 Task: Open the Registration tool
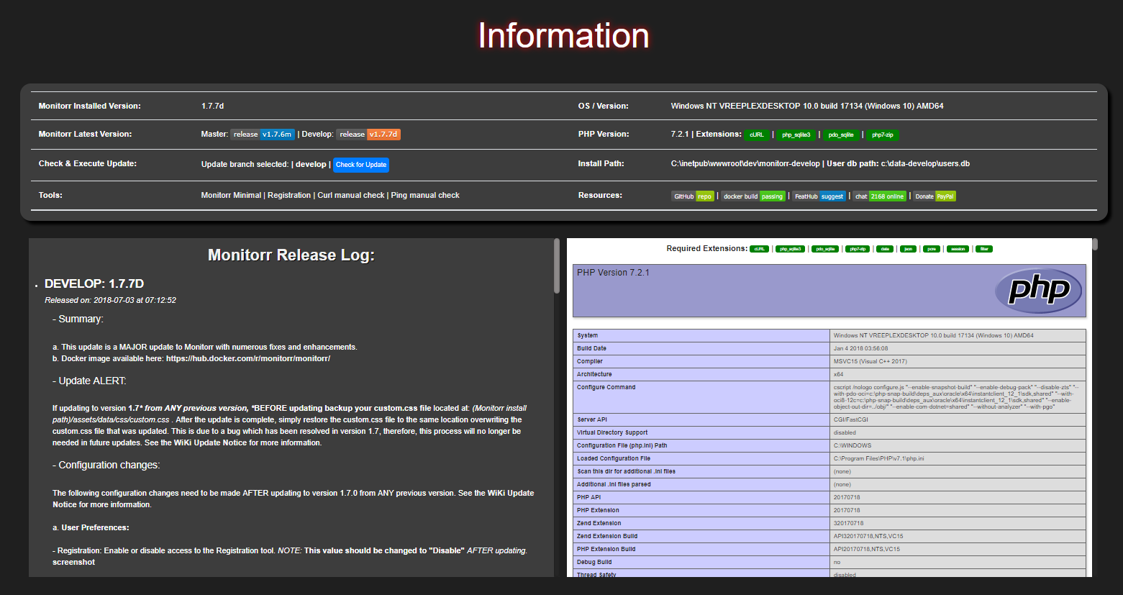tap(289, 194)
